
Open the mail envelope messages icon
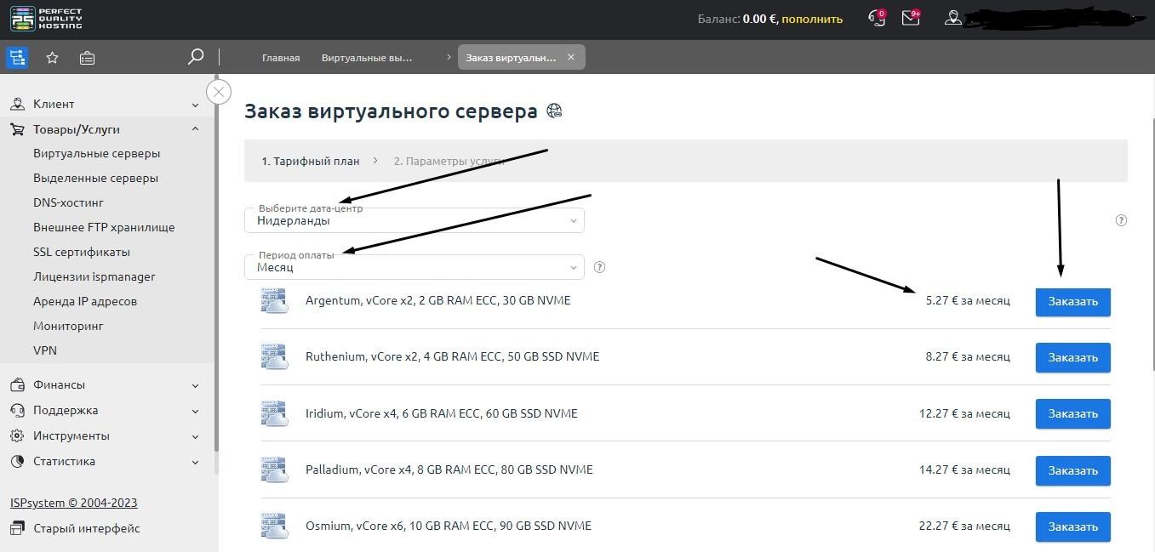[x=911, y=18]
